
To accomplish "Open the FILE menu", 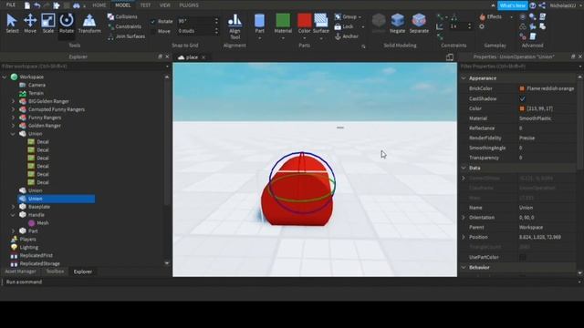I will click(x=11, y=5).
